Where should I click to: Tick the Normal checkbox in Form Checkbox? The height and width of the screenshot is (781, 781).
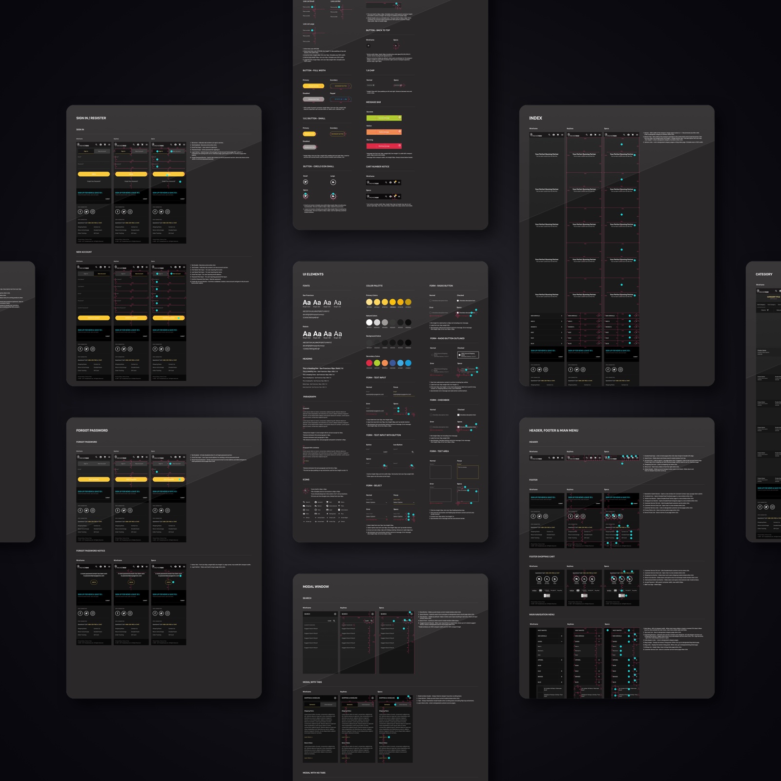[x=431, y=415]
